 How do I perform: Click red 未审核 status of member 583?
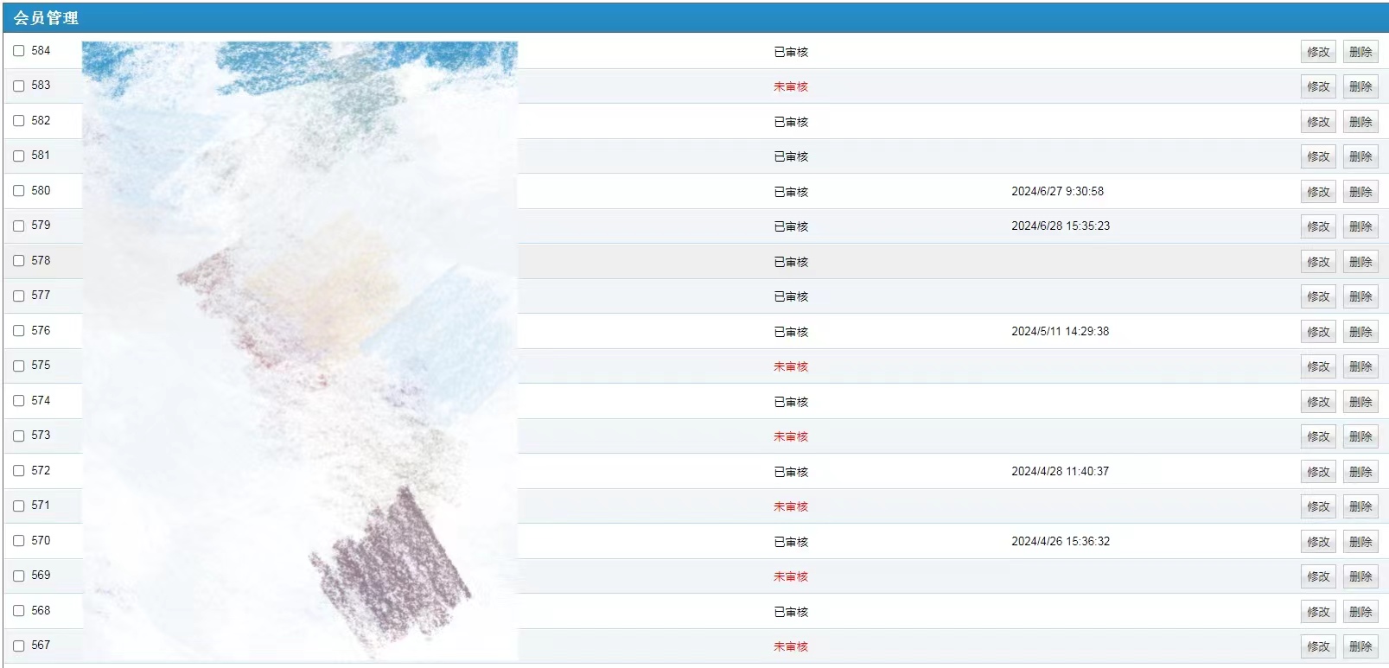[x=790, y=86]
